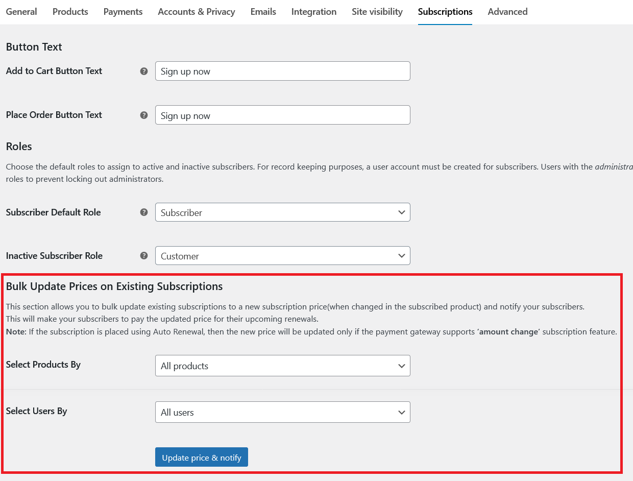Expand the Select Products By dropdown

[282, 366]
